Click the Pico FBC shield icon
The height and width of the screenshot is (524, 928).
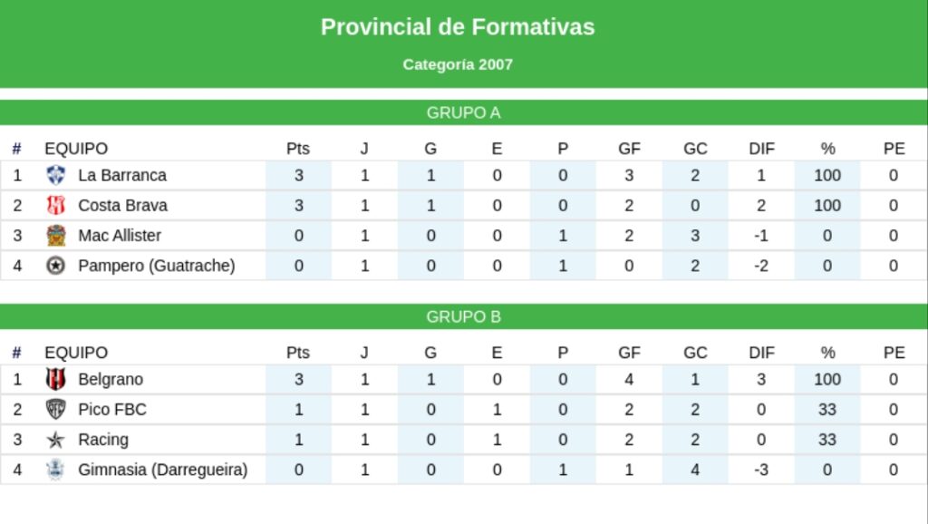coord(55,410)
